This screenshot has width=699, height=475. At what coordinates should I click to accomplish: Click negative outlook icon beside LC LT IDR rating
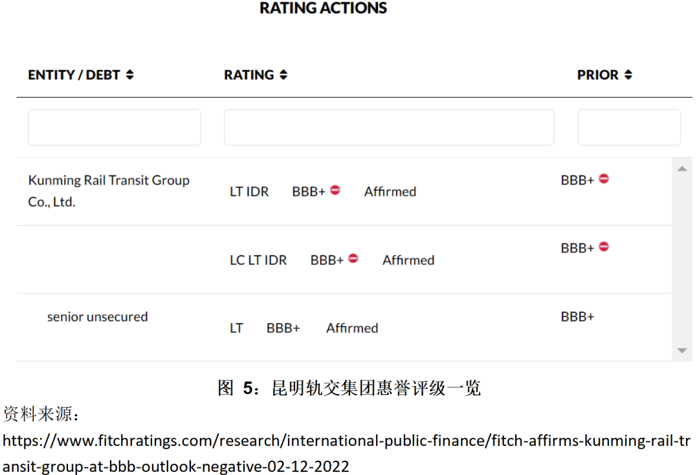[x=353, y=258]
